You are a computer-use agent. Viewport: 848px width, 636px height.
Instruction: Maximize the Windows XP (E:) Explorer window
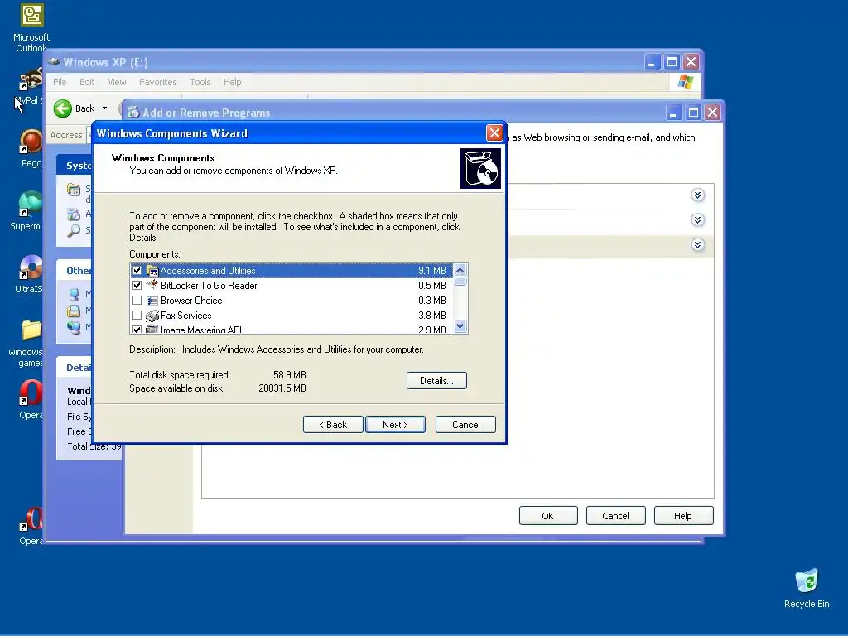click(672, 61)
